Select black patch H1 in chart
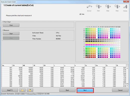This screenshot has height=96, width=130. coord(86,41)
